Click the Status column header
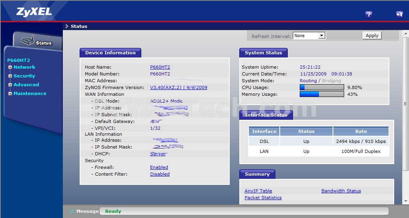 click(x=306, y=131)
